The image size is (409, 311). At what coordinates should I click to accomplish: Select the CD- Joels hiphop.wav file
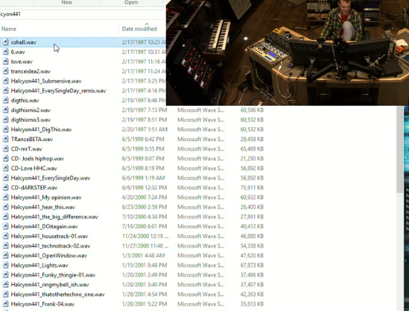(x=36, y=159)
